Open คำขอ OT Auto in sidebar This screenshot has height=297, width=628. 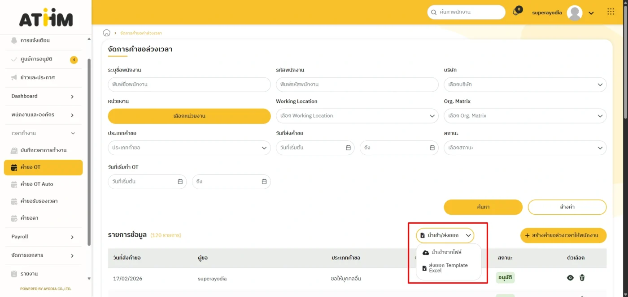coord(37,184)
